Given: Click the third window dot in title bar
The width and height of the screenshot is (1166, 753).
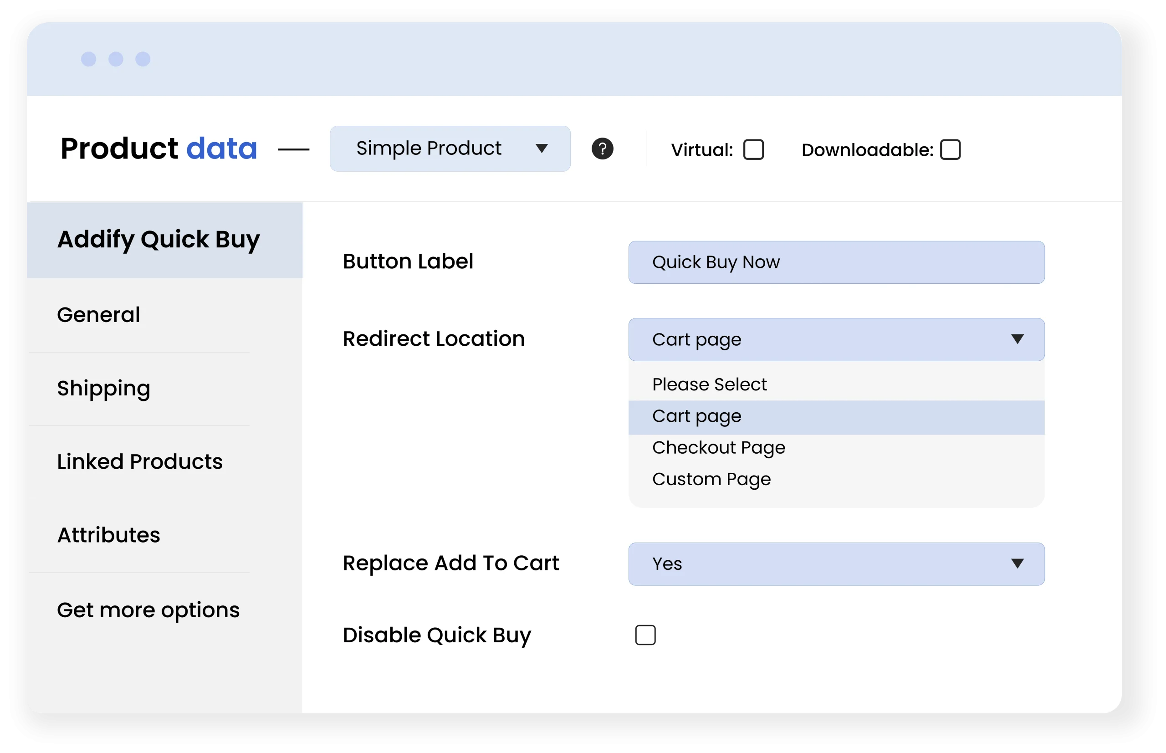Looking at the screenshot, I should click(x=143, y=59).
